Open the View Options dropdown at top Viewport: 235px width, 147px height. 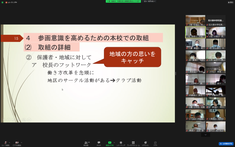150,2
